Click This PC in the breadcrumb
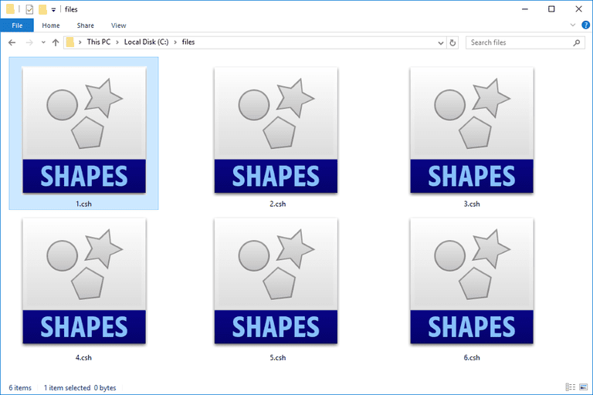The image size is (593, 395). [x=99, y=42]
